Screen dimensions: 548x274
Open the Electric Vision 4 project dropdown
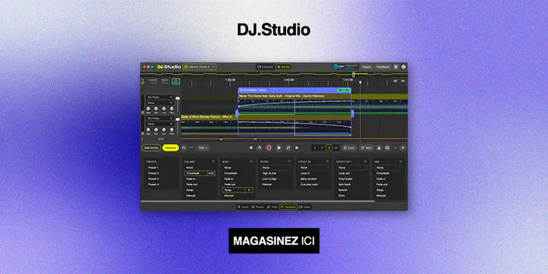199,67
